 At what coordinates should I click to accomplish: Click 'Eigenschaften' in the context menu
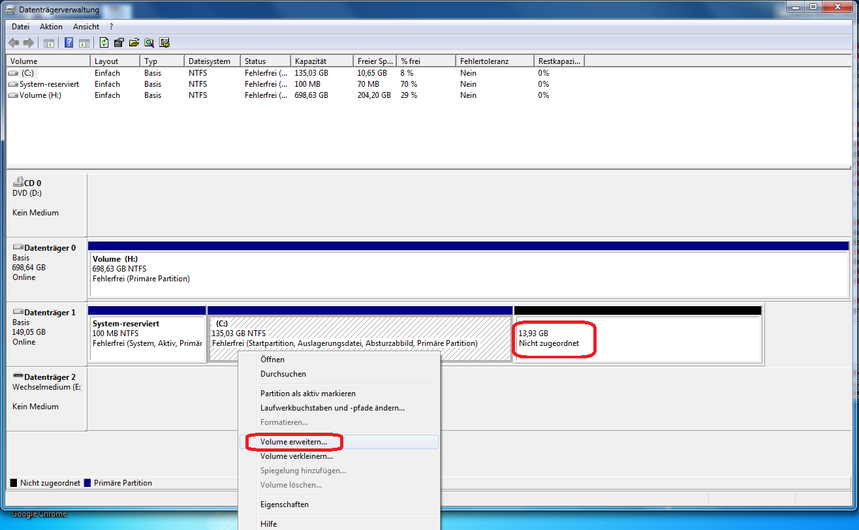[x=284, y=505]
